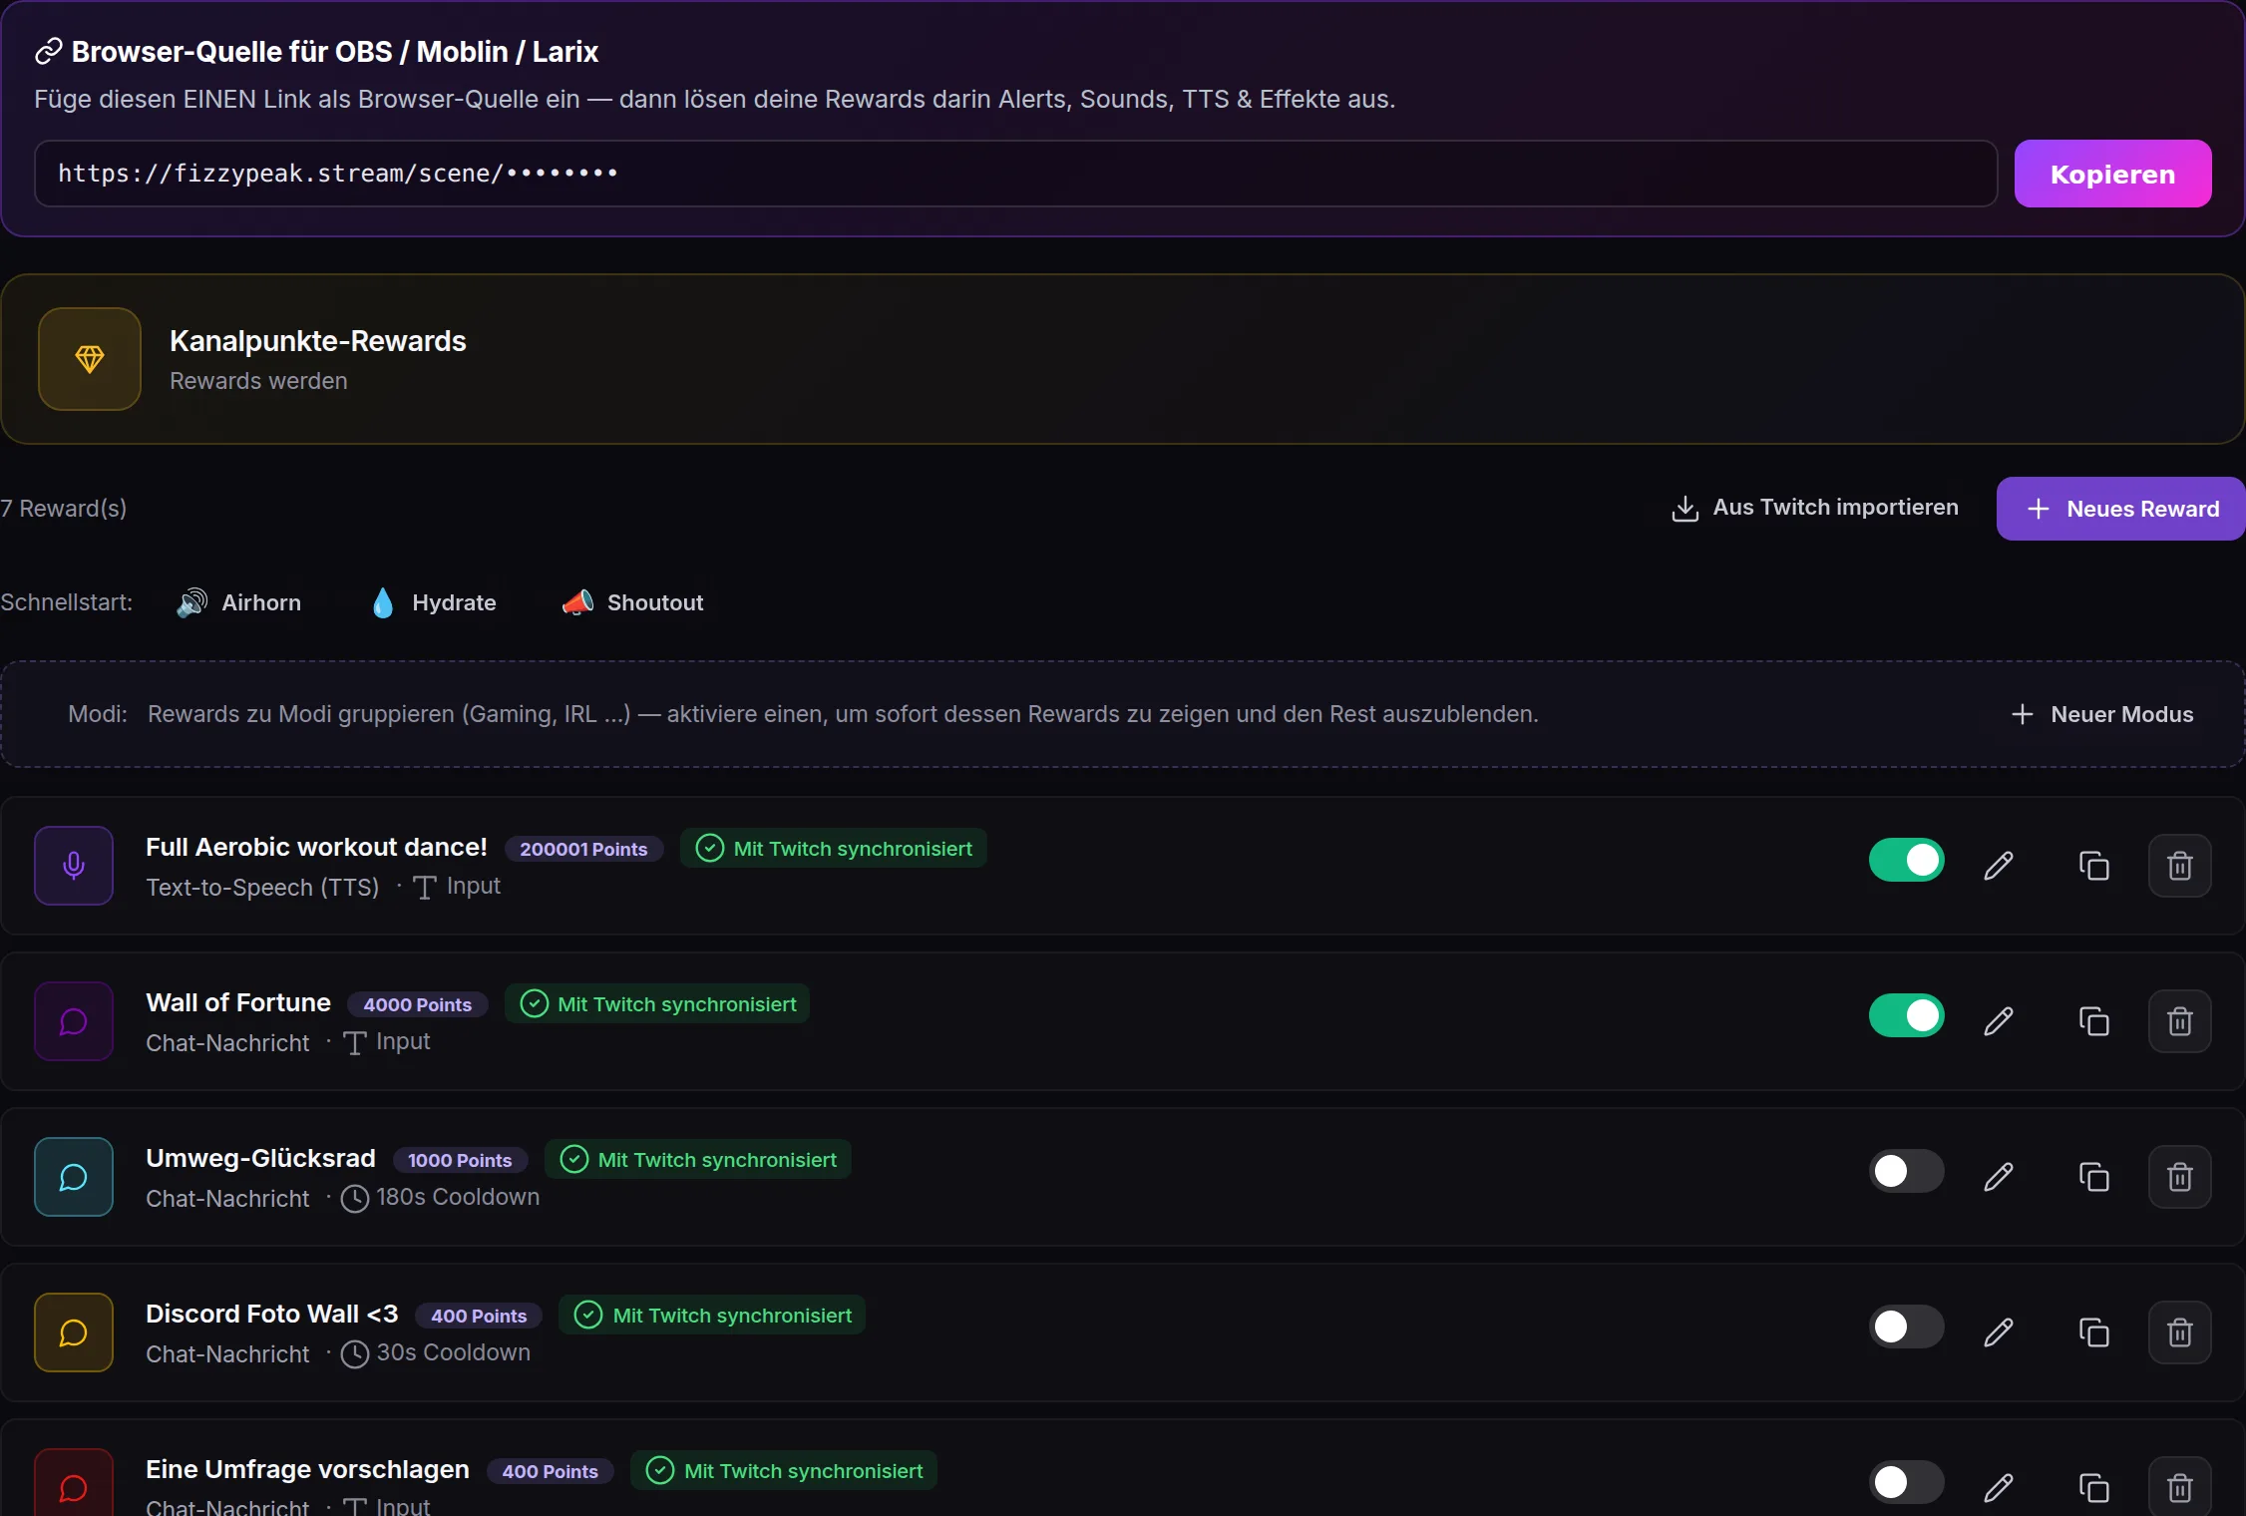Click the teal chat icon for Umweg-Glücksrad

pos(74,1177)
